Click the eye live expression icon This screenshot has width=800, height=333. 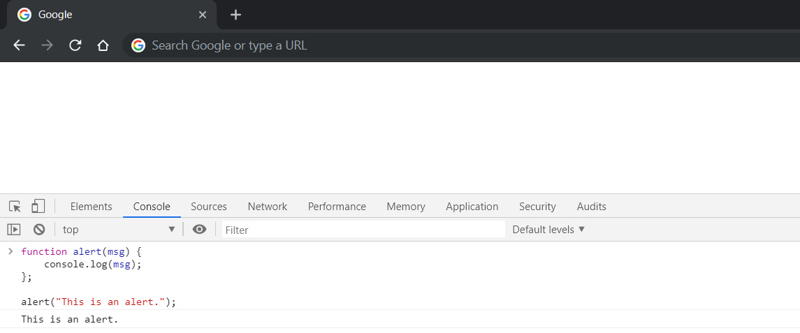200,229
